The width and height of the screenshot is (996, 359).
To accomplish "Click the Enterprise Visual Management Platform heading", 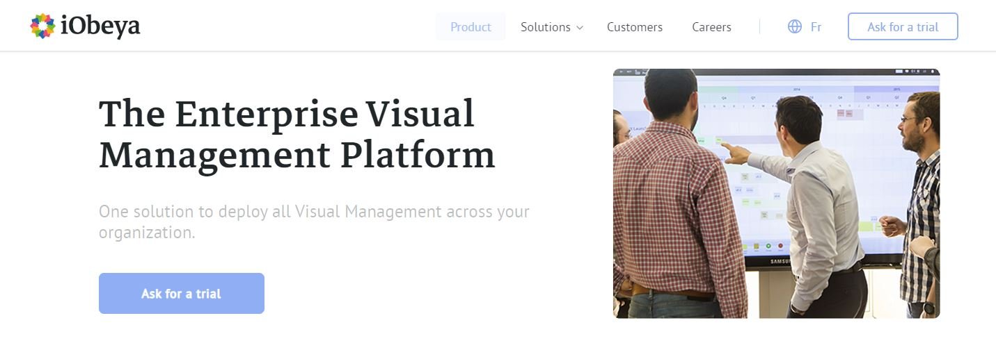I will [x=297, y=134].
